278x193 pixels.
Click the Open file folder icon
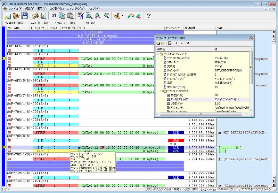16,16
